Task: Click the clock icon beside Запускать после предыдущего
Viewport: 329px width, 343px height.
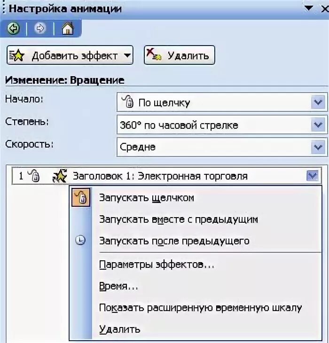Action: pyautogui.click(x=80, y=241)
